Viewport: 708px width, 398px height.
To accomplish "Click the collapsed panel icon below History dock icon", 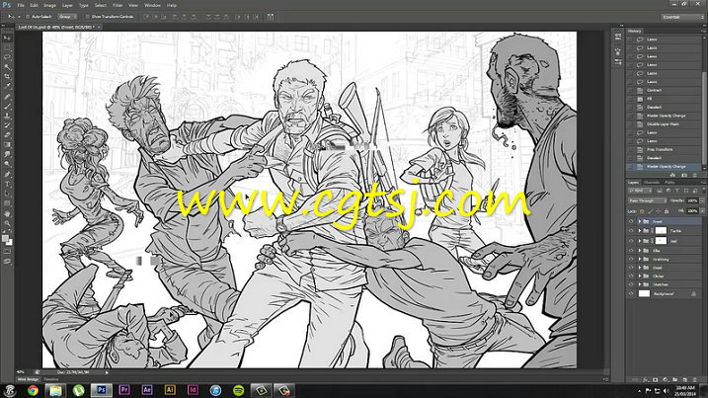I will coord(618,52).
